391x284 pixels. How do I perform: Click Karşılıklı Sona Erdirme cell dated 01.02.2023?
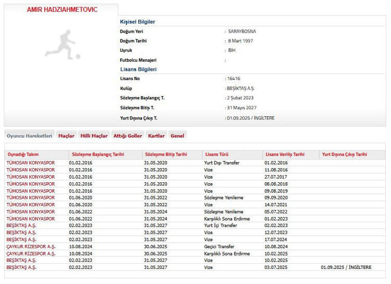tap(227, 219)
